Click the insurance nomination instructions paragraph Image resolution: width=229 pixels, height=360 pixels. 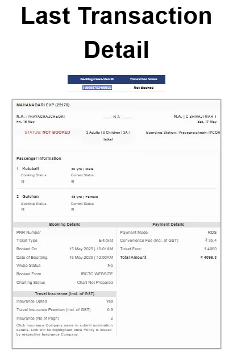64,330
